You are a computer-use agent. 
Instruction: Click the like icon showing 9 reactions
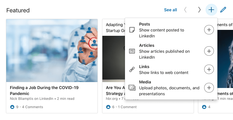(12, 107)
